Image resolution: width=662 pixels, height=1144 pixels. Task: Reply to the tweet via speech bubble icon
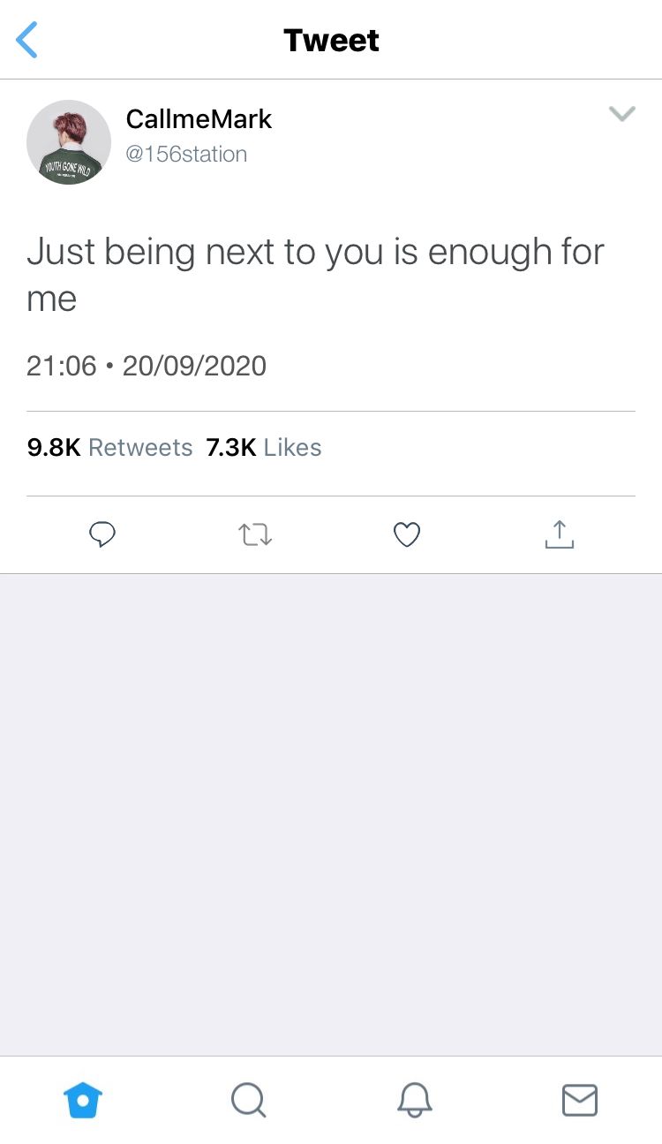pos(103,534)
